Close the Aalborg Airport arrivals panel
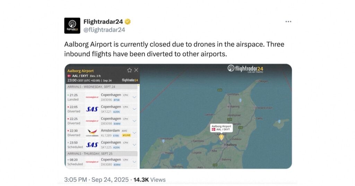Viewport: 355px width, 186px height. point(136,70)
